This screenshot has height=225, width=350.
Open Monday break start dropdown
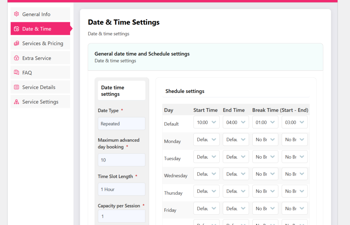265,140
